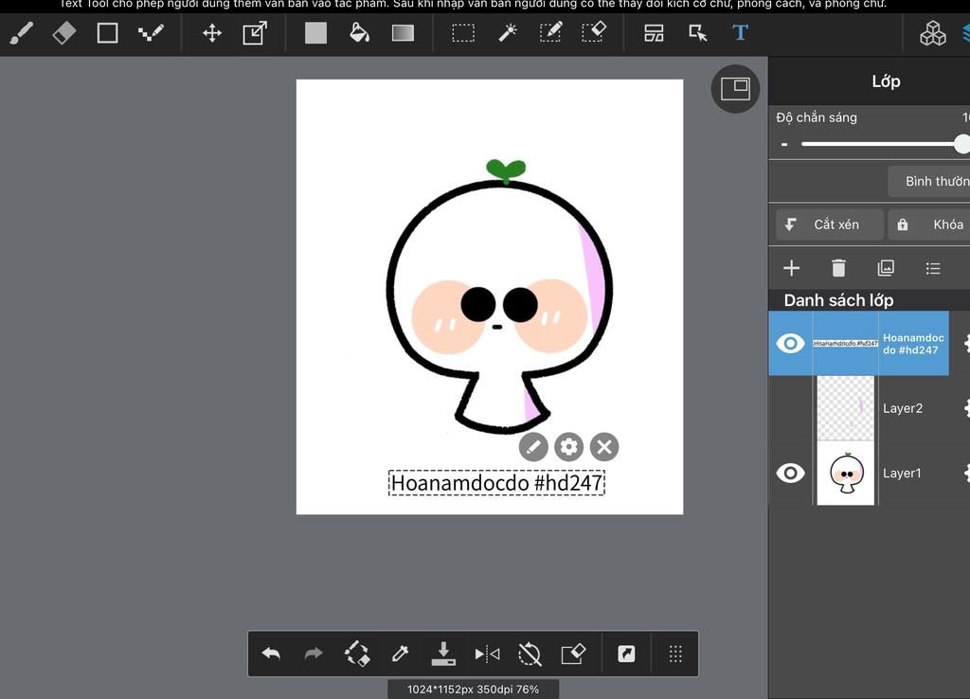Screen dimensions: 970x699
Task: Select the Transform tool
Action: pyautogui.click(x=255, y=33)
